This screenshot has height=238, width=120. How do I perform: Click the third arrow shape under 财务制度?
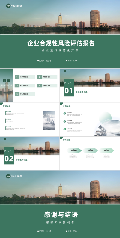(x=106, y=150)
